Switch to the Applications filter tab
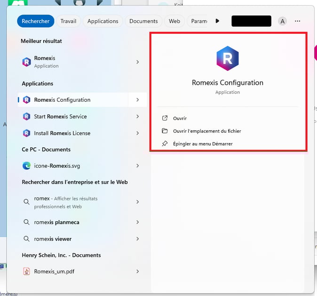This screenshot has height=296, width=317. coord(103,21)
